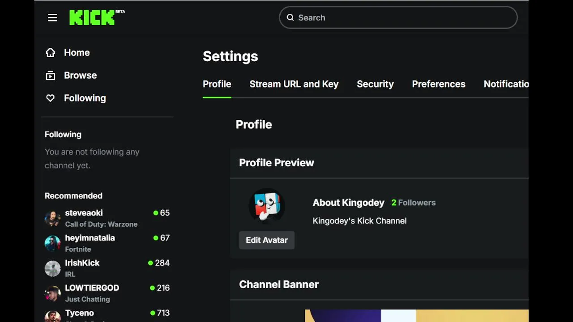Click IrishKick's viewer count 284
Image resolution: width=573 pixels, height=322 pixels.
click(159, 263)
